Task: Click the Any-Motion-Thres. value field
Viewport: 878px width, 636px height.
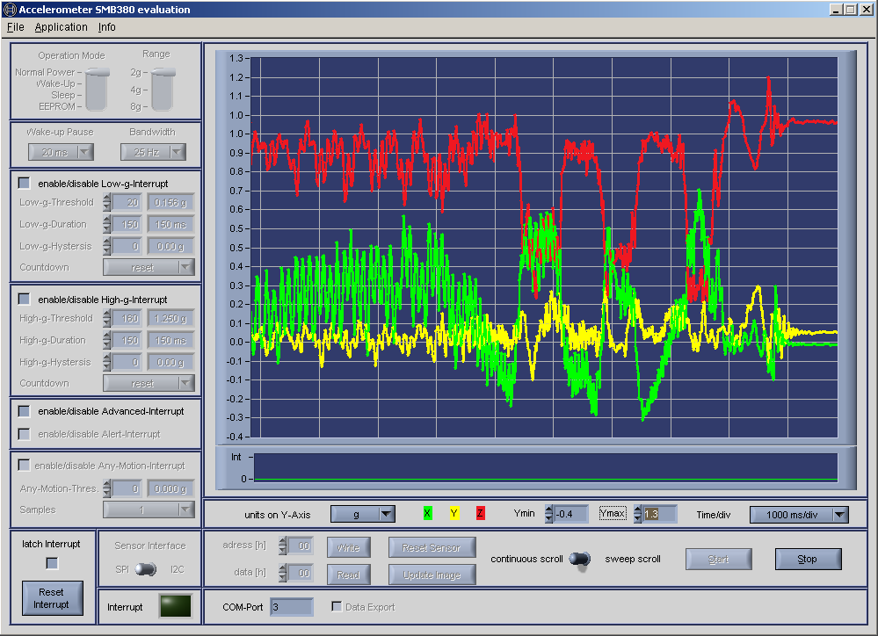Action: 126,488
